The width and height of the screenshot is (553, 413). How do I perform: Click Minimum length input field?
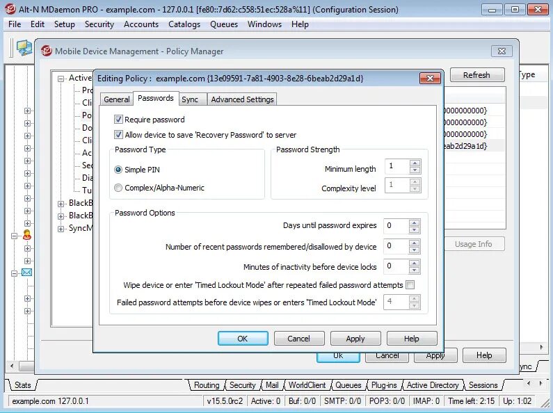click(397, 166)
